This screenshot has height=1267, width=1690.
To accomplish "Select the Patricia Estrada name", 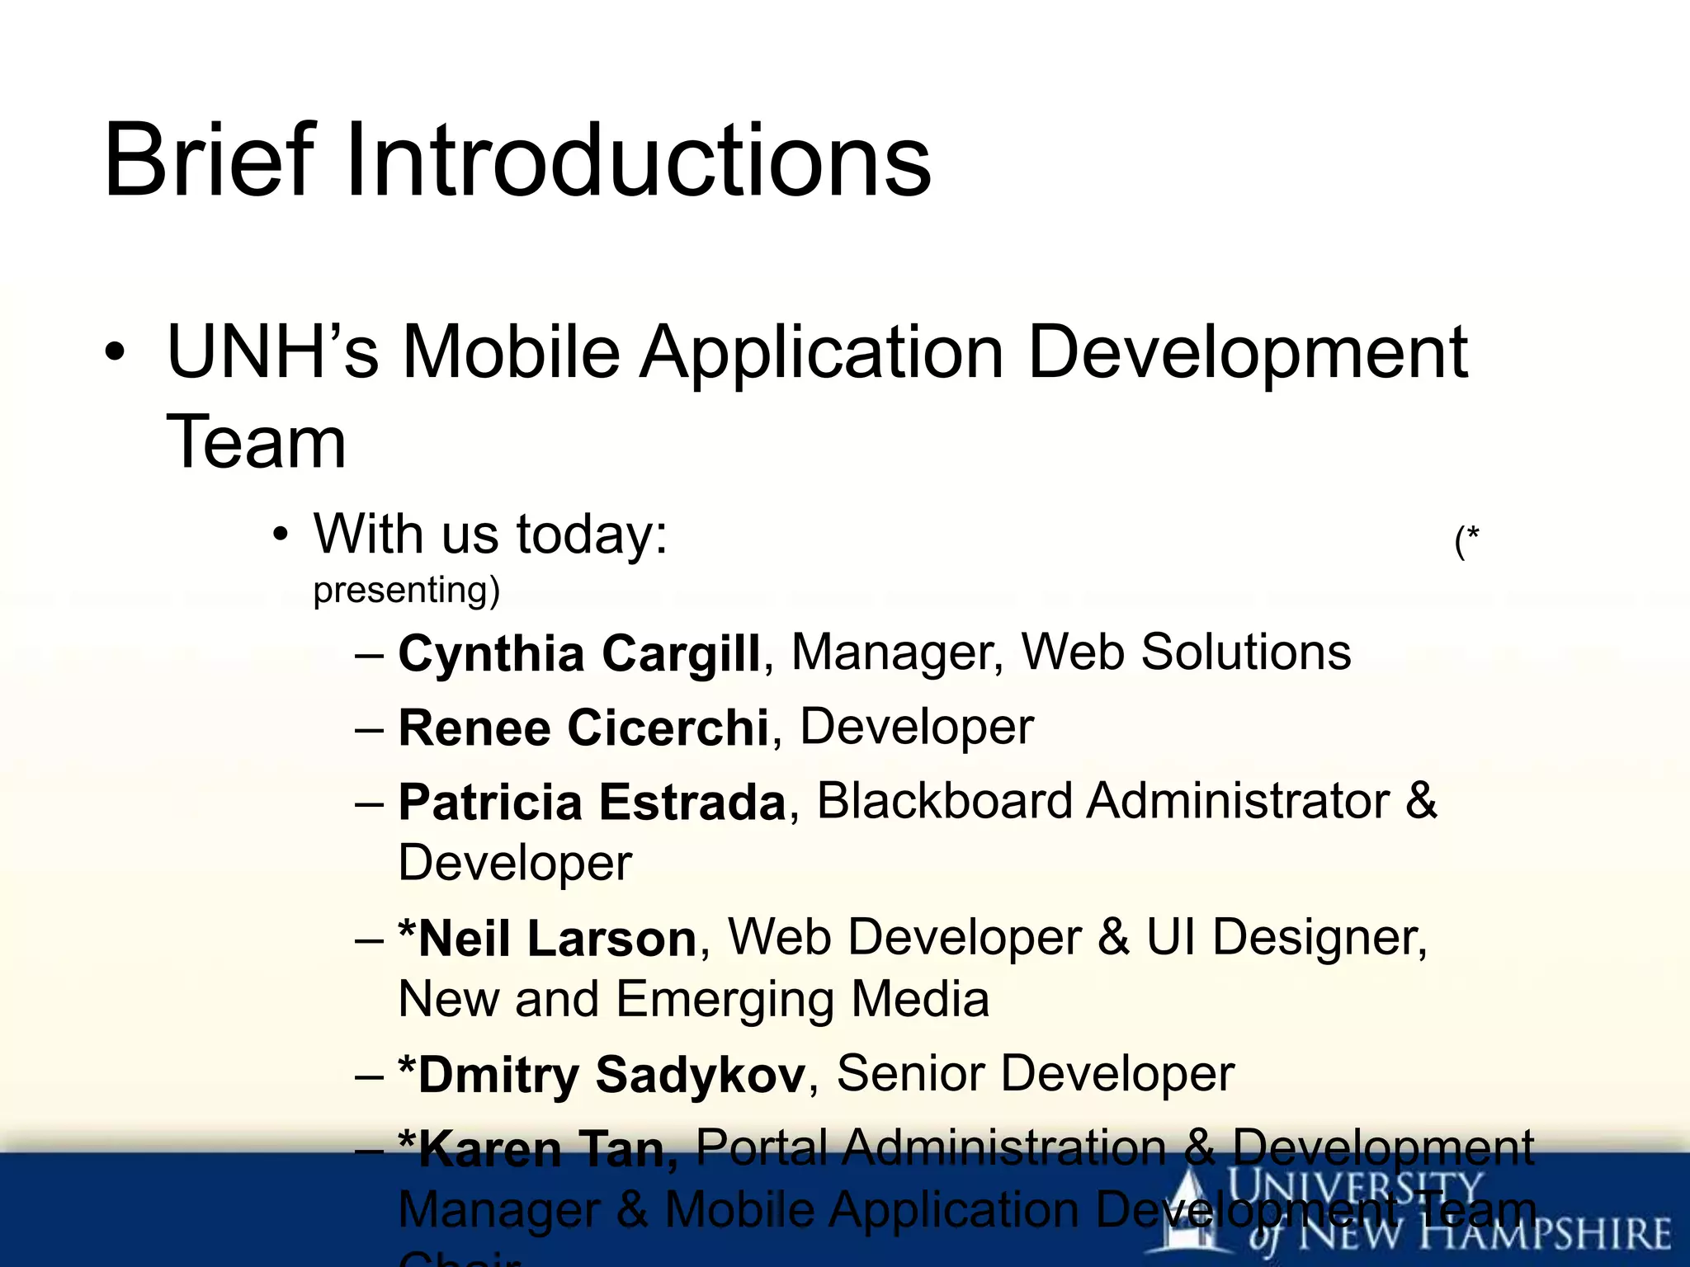I will tap(592, 802).
